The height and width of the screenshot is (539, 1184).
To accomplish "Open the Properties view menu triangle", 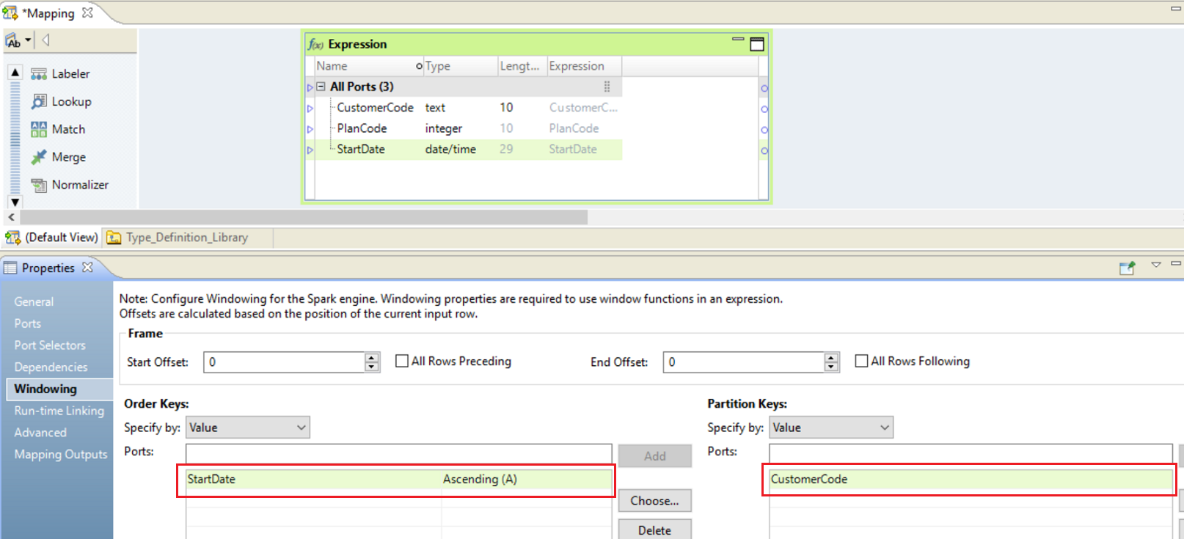I will pyautogui.click(x=1156, y=264).
